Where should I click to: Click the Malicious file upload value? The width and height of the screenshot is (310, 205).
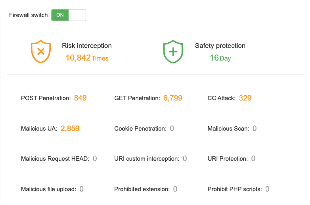click(81, 189)
